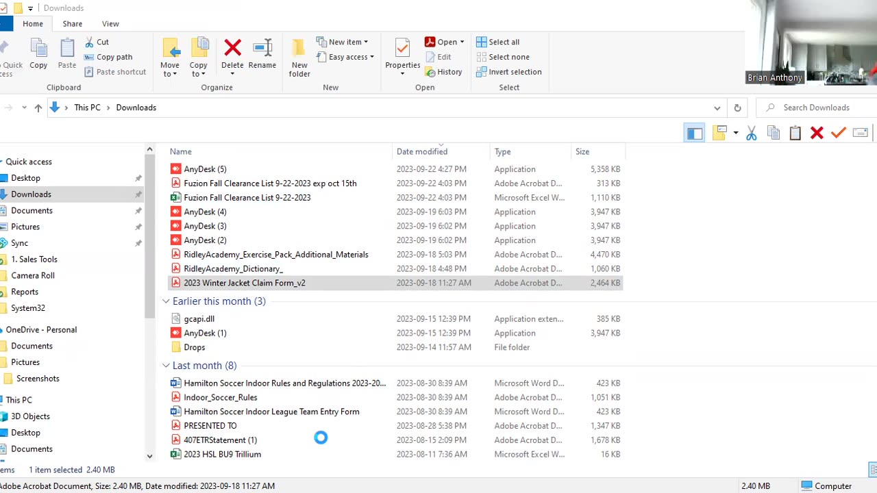Collapse the Last month group
Image resolution: width=877 pixels, height=493 pixels.
pos(166,366)
